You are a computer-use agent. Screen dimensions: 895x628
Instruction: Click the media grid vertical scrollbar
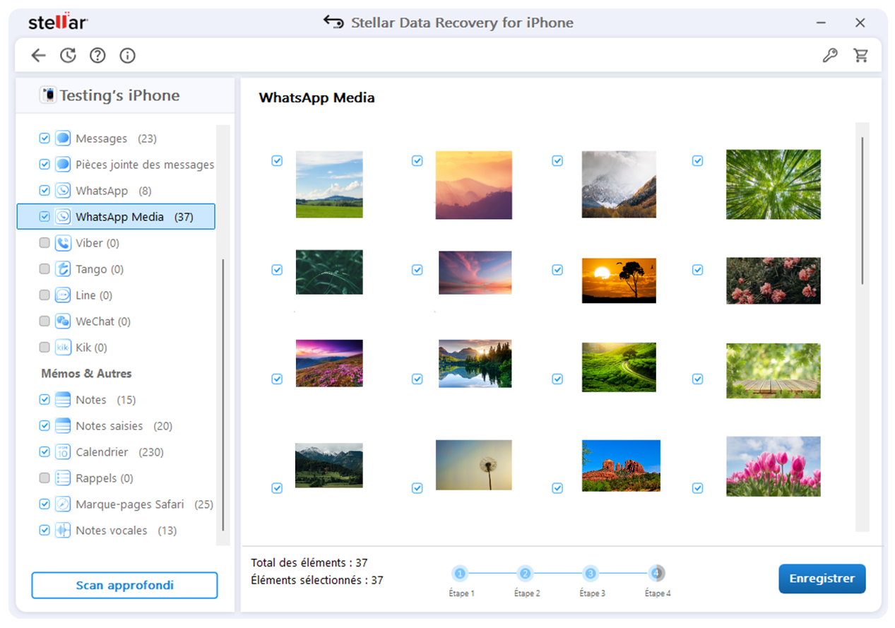click(862, 212)
